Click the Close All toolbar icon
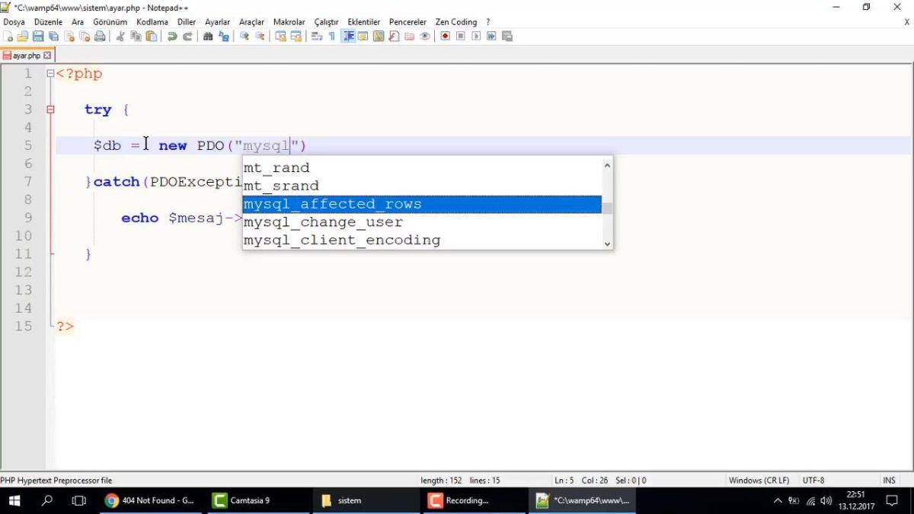The image size is (914, 514). pos(85,36)
